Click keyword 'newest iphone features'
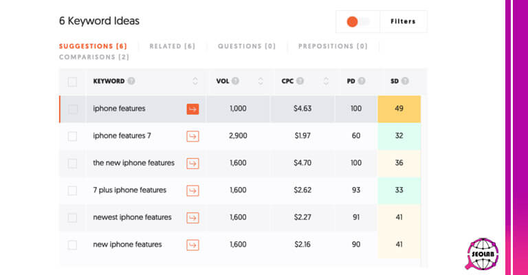This screenshot has height=275, width=528. [132, 217]
